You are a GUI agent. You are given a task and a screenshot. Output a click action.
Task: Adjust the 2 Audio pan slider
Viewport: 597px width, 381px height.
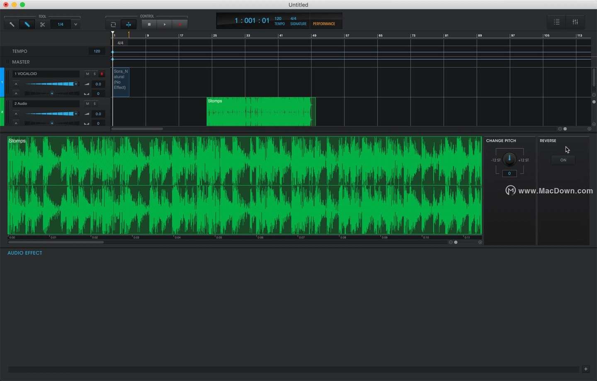tap(51, 123)
